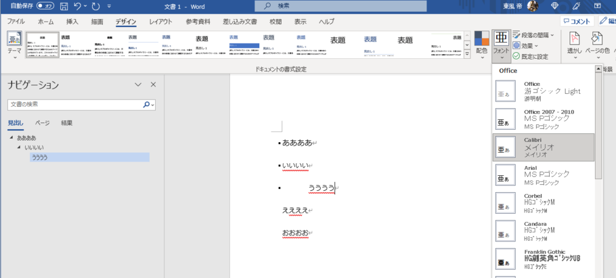Click the document search (文書の検索) field
The height and width of the screenshot is (278, 616).
[75, 104]
